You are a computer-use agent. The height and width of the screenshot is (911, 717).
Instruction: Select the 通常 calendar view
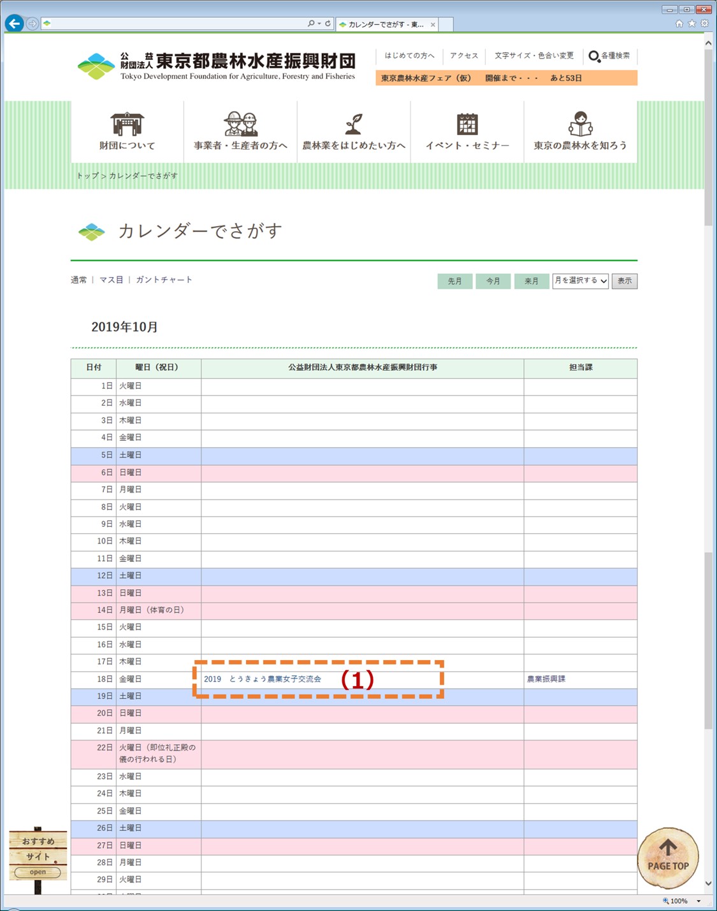79,280
